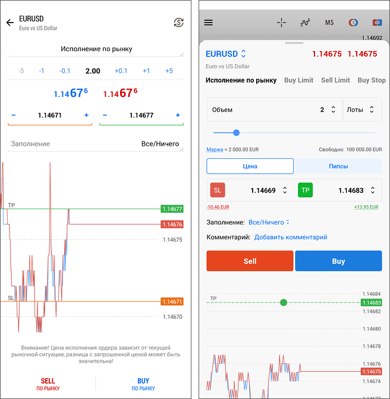
Task: Adjust TP 1.14683 stepper arrows
Action: tap(373, 190)
